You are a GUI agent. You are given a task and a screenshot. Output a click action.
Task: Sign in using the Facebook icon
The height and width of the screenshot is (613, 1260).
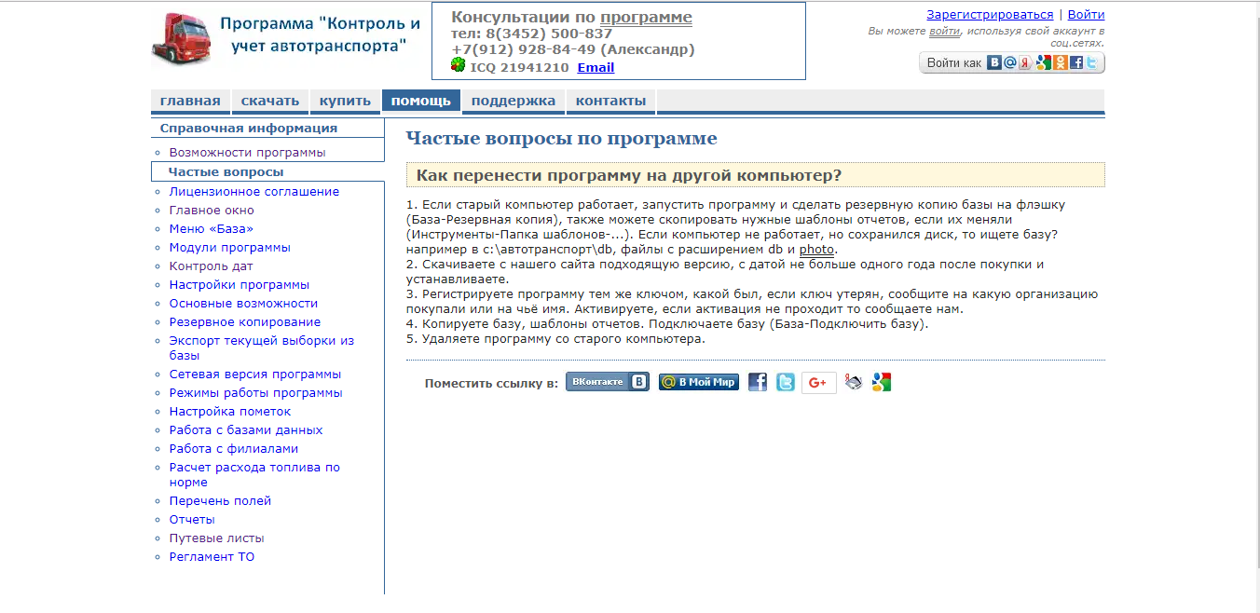point(1077,62)
